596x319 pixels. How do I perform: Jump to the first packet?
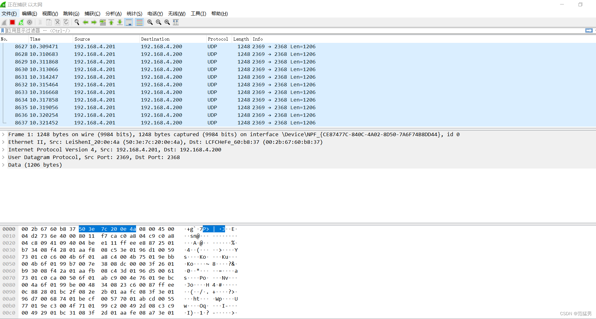[x=111, y=22]
